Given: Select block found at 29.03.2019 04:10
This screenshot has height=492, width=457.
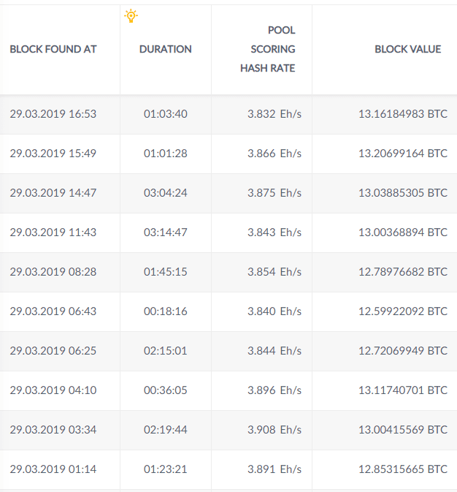Looking at the screenshot, I should (53, 390).
